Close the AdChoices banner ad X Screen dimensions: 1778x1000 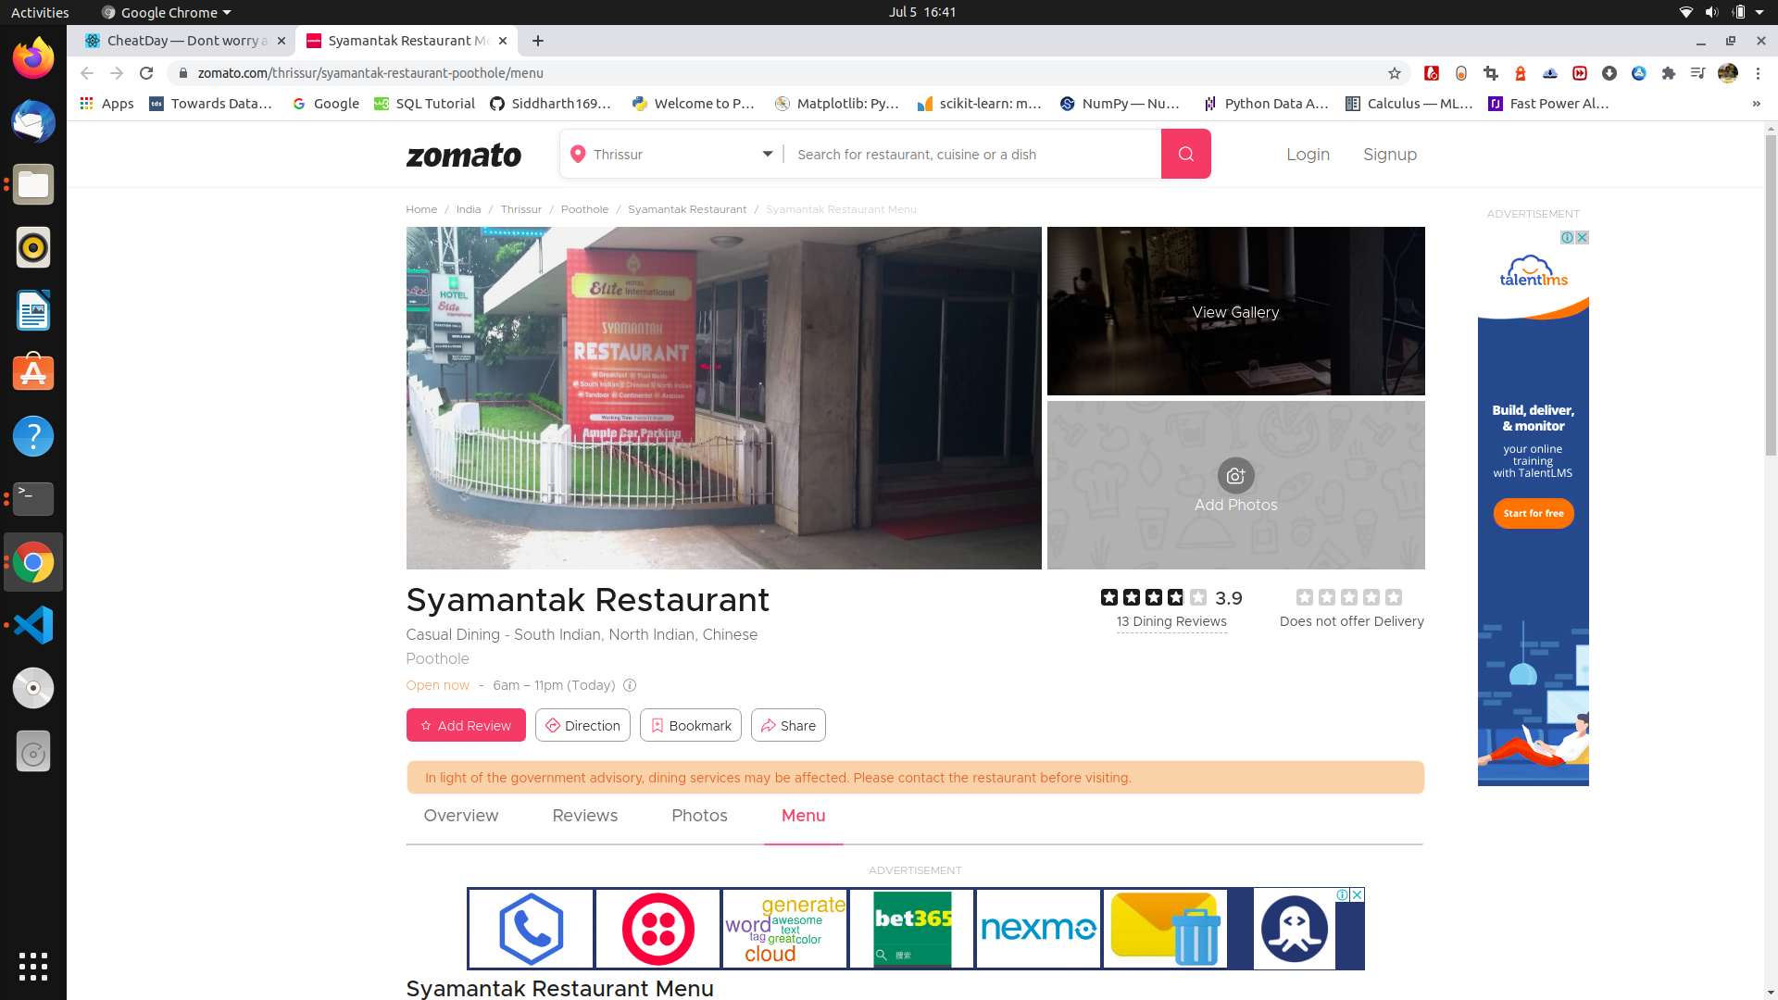[x=1358, y=894]
